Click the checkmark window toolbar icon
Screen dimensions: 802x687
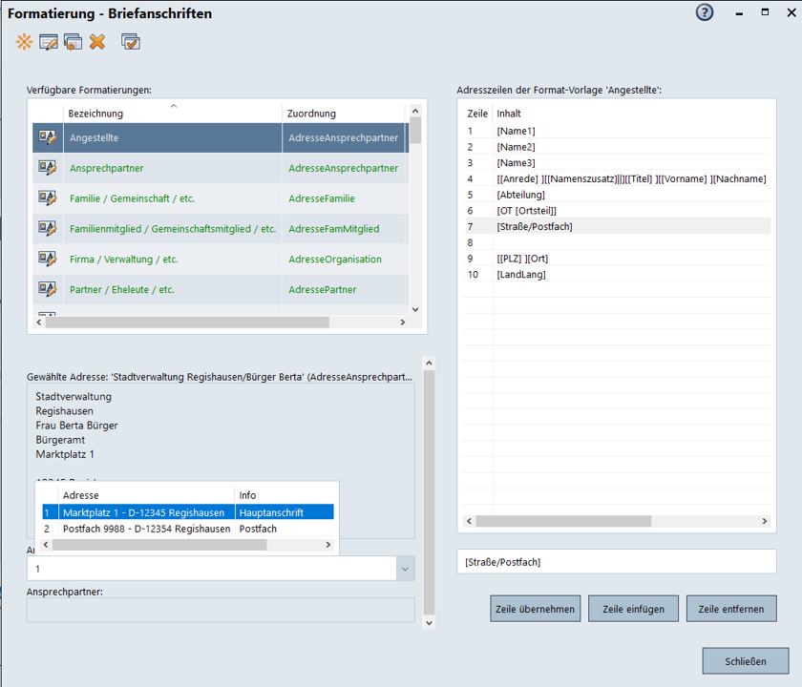pos(131,42)
